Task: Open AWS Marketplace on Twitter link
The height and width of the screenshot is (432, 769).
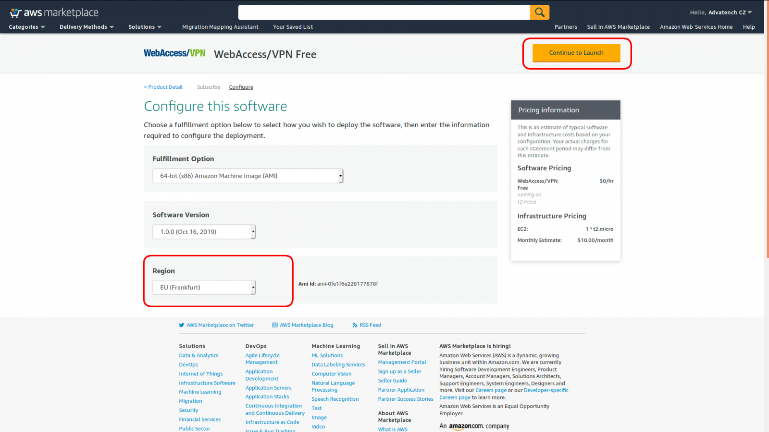Action: click(220, 325)
